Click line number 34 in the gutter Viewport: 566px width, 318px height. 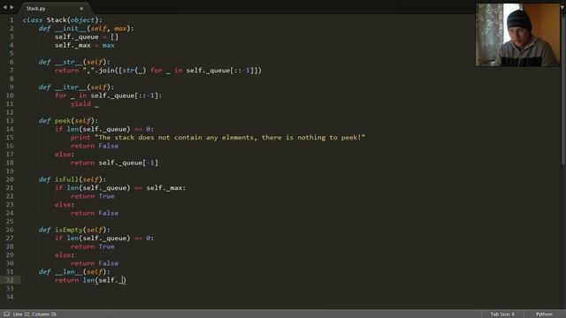coord(10,297)
